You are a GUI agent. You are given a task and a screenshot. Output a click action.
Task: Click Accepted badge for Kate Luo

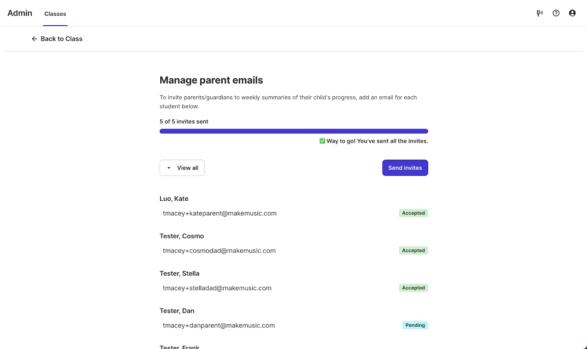click(x=413, y=213)
